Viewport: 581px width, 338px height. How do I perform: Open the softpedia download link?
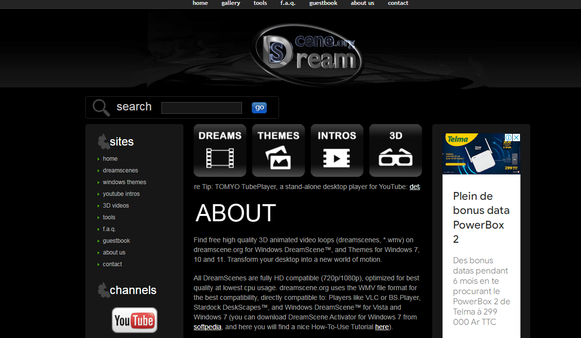coord(207,327)
